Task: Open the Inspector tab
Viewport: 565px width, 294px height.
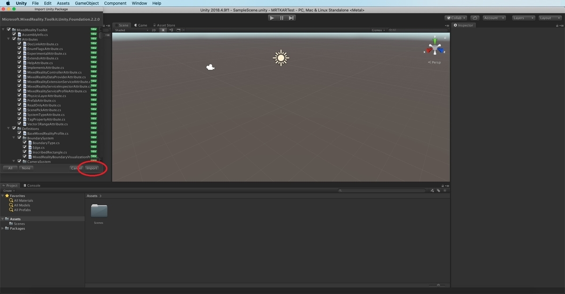Action: 464,25
